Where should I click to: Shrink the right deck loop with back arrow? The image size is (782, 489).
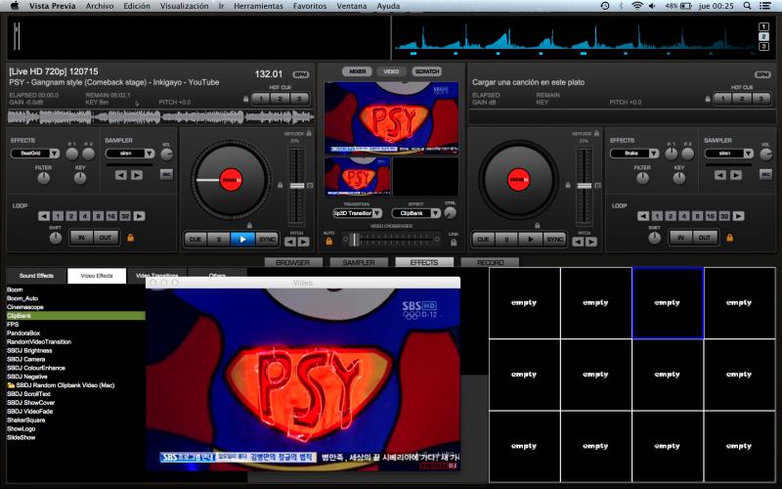coord(643,216)
